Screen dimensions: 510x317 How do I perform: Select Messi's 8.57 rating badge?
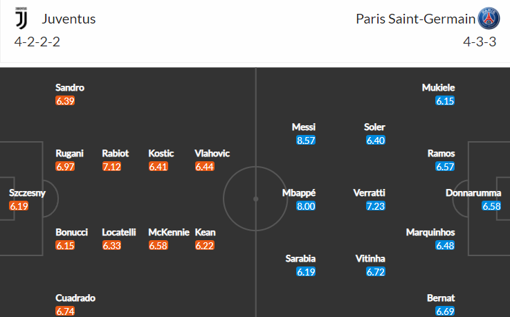(306, 141)
